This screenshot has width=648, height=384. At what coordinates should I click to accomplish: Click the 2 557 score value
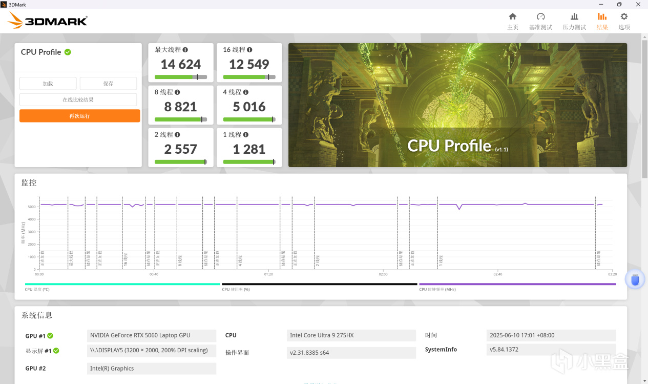181,150
